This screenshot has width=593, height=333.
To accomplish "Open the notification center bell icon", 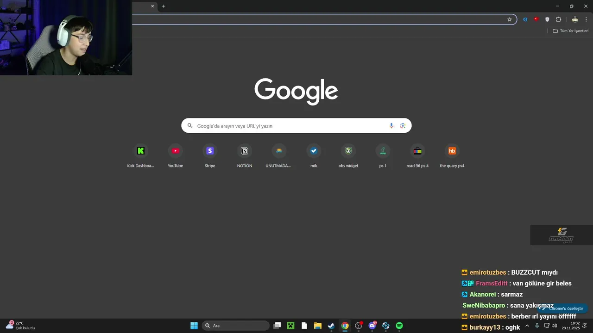I will (585, 326).
